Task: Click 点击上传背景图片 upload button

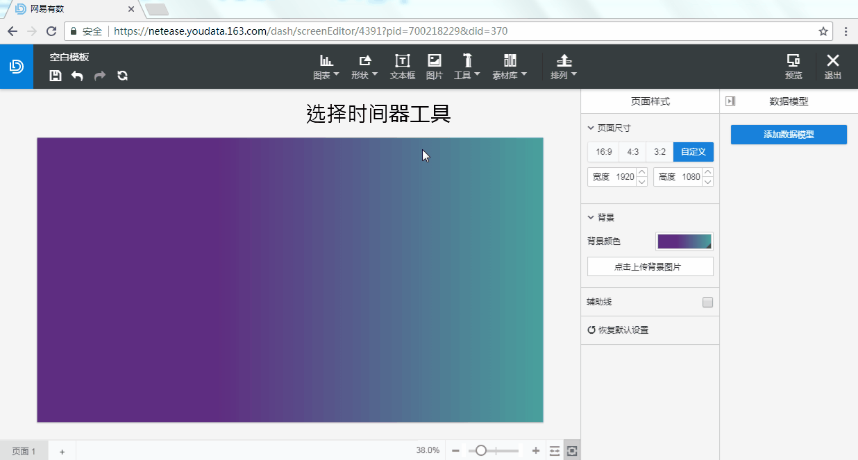Action: [x=650, y=266]
